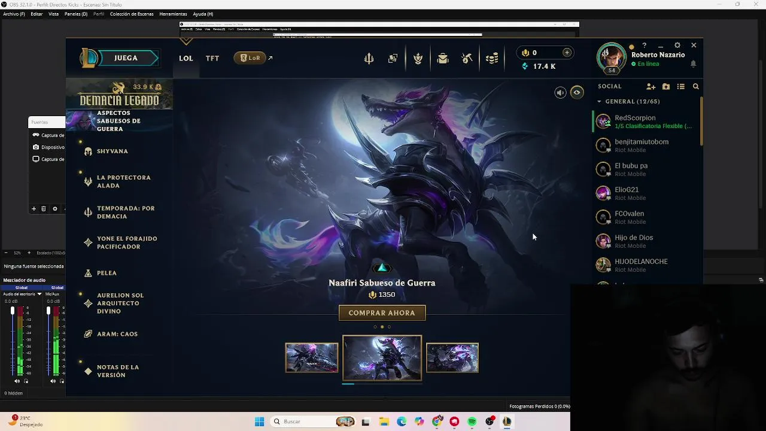Click the add friend icon in Social
The width and height of the screenshot is (766, 431).
(x=651, y=87)
